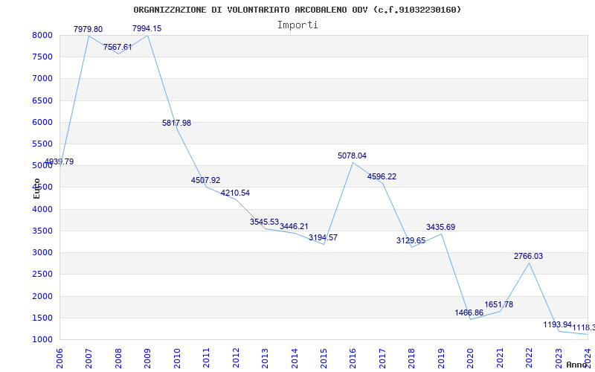Screen dimensions: 595x372
Task: Select the 7994.15 peak value label
Action: coord(147,28)
